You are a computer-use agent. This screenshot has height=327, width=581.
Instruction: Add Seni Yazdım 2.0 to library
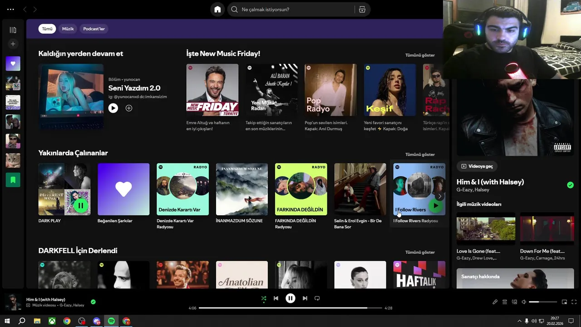129,108
